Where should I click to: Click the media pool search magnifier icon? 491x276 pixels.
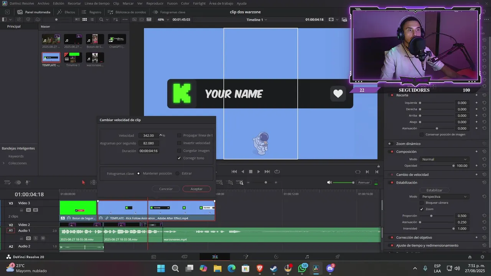pyautogui.click(x=101, y=20)
